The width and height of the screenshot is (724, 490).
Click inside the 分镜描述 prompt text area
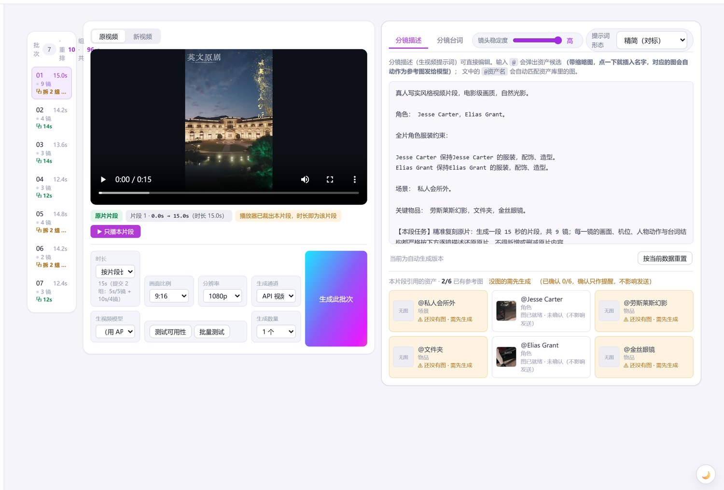coord(541,163)
